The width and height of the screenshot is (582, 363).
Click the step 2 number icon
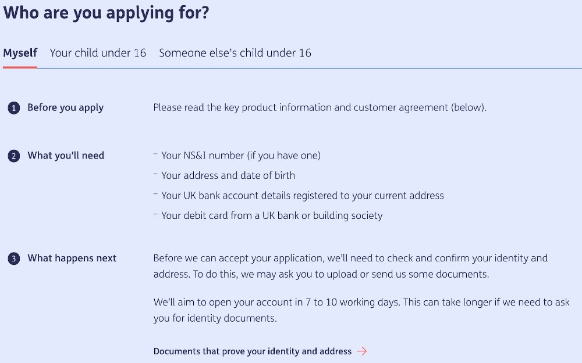14,156
